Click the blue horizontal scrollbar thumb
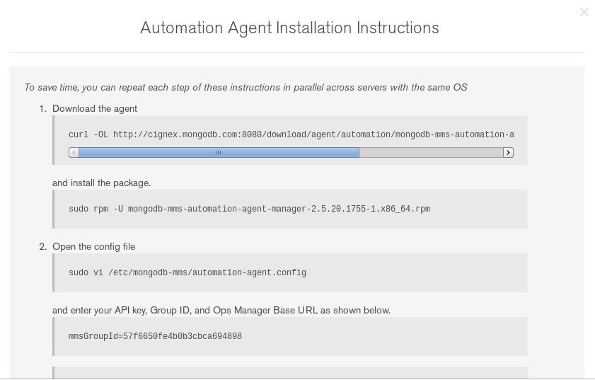This screenshot has width=595, height=380. [x=219, y=153]
